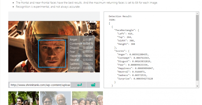Submit the image URL with green arrow

(79, 85)
